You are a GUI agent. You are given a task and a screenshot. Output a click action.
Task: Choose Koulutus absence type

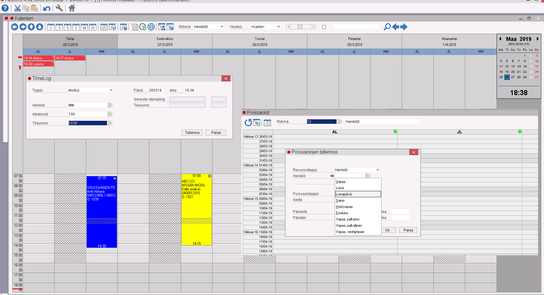coord(358,213)
